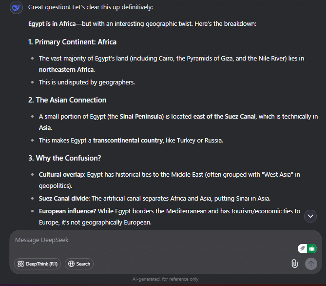Send the message with the up-arrow button
This screenshot has width=326, height=286.
click(311, 264)
